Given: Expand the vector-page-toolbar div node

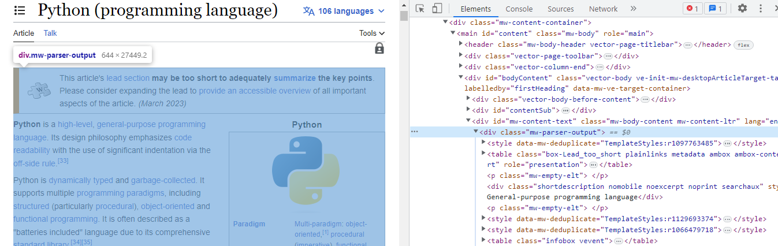Looking at the screenshot, I should pos(461,56).
